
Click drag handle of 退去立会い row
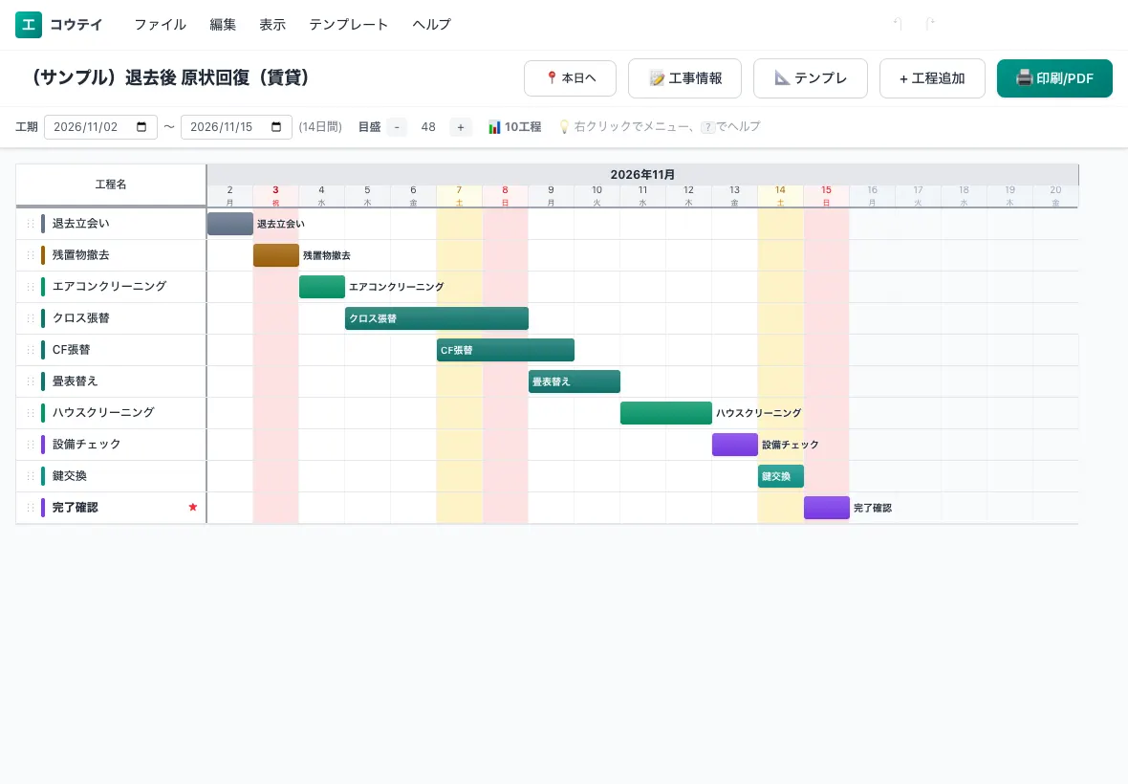point(31,224)
